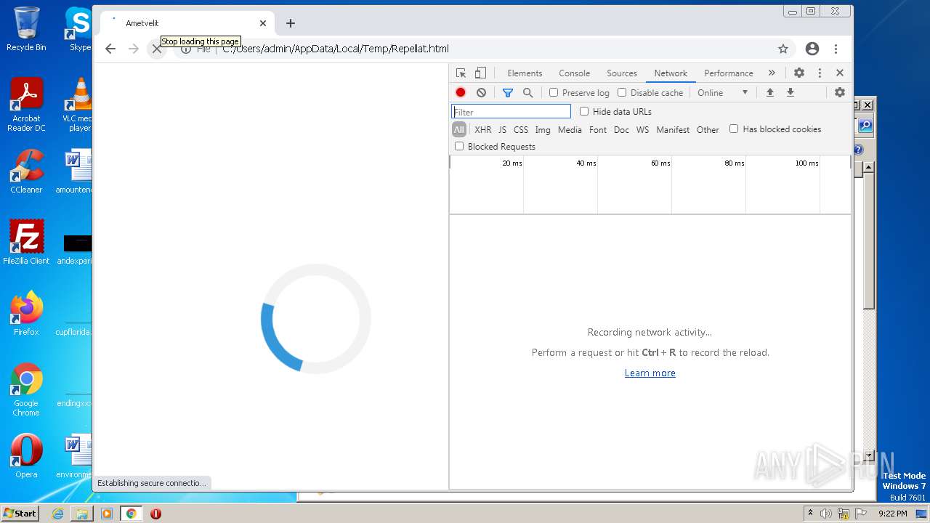This screenshot has height=523, width=930.
Task: Filter requests by XHR type
Action: [482, 129]
